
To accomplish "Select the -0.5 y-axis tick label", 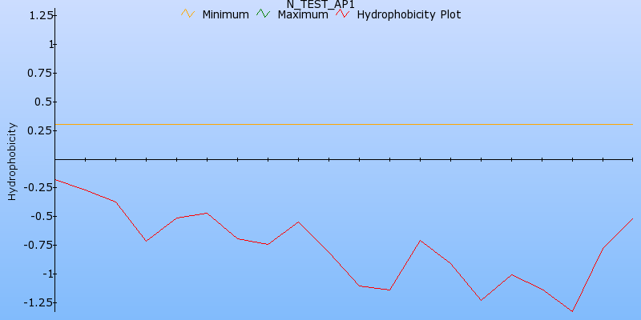I will (x=41, y=216).
